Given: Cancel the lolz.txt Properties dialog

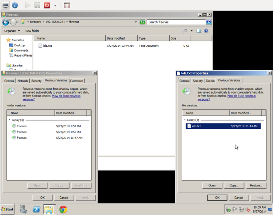Looking at the screenshot, I should pyautogui.click(x=239, y=198).
